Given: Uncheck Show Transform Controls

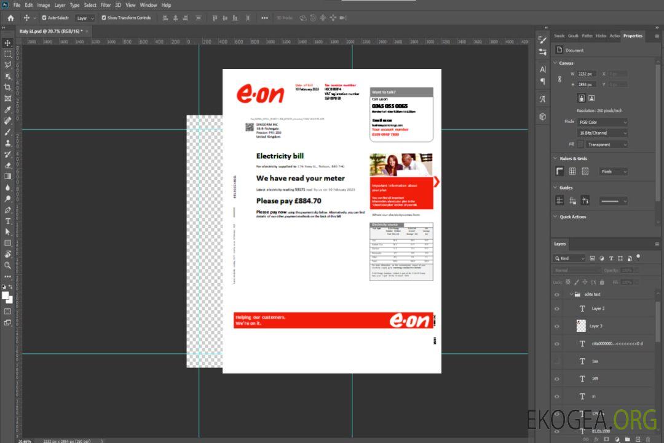Looking at the screenshot, I should 104,18.
